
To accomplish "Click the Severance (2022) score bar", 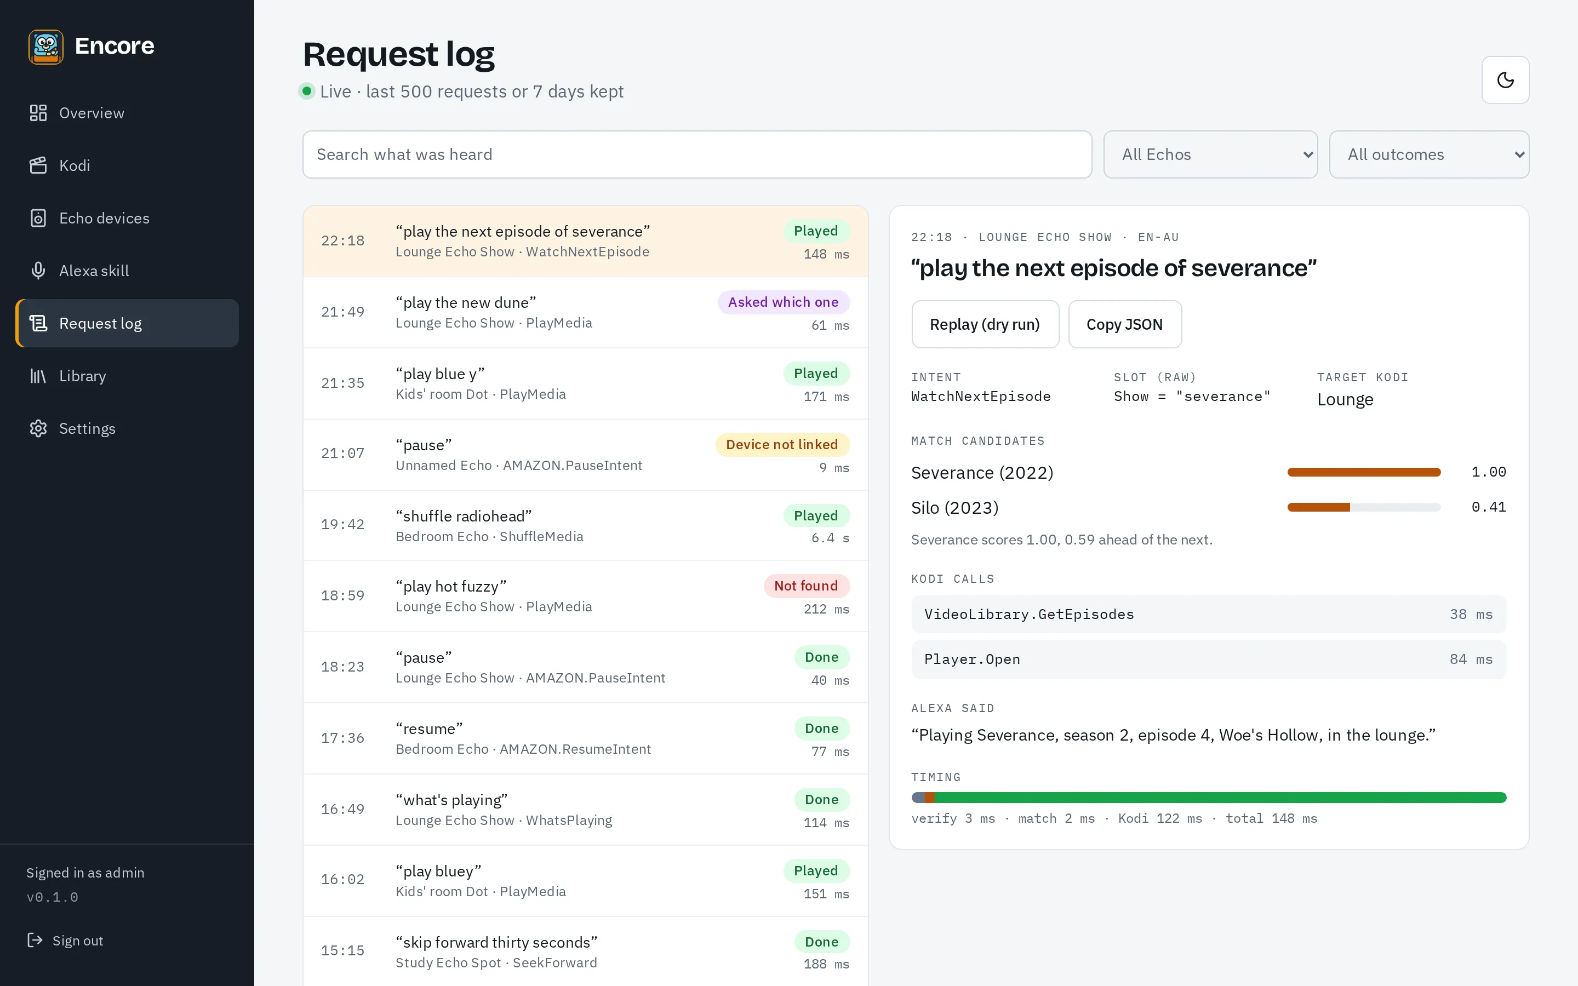I will coord(1363,472).
